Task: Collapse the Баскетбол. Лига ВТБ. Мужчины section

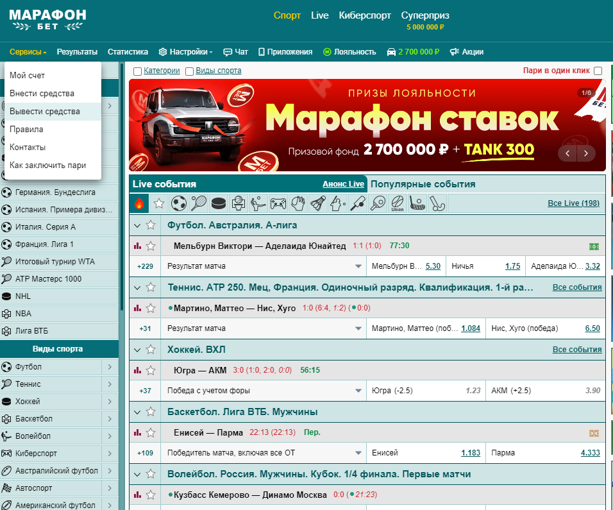Action: (137, 412)
